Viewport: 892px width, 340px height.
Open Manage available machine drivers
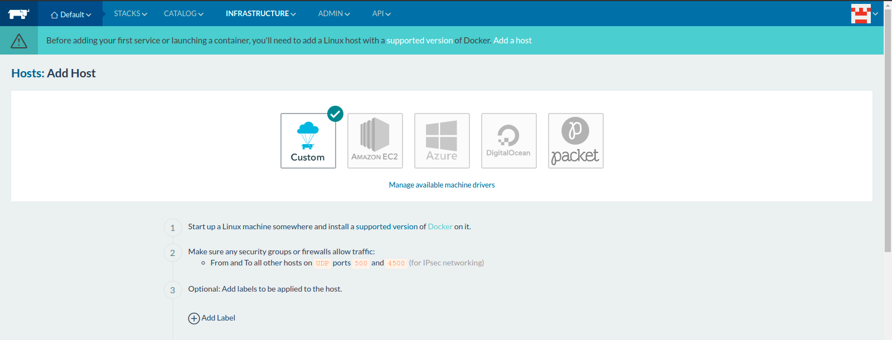point(442,185)
